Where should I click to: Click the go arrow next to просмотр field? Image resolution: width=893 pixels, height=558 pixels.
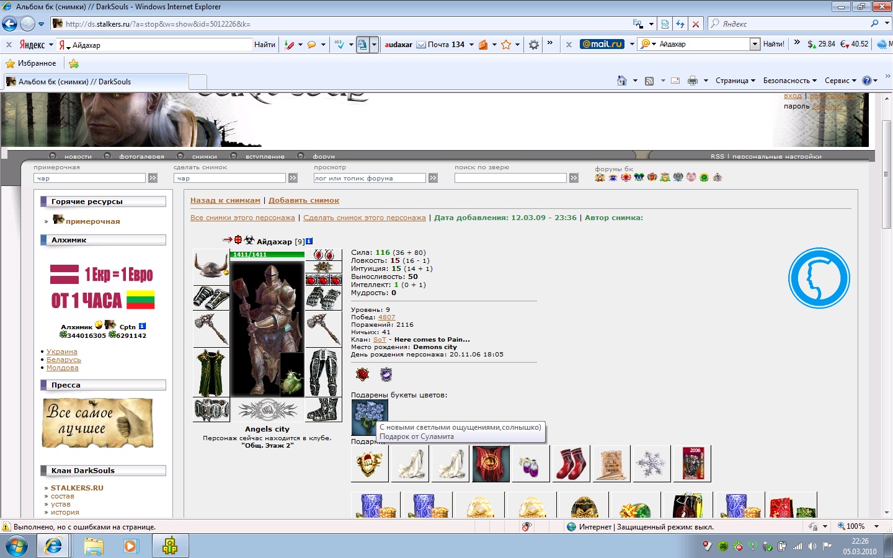pyautogui.click(x=433, y=178)
